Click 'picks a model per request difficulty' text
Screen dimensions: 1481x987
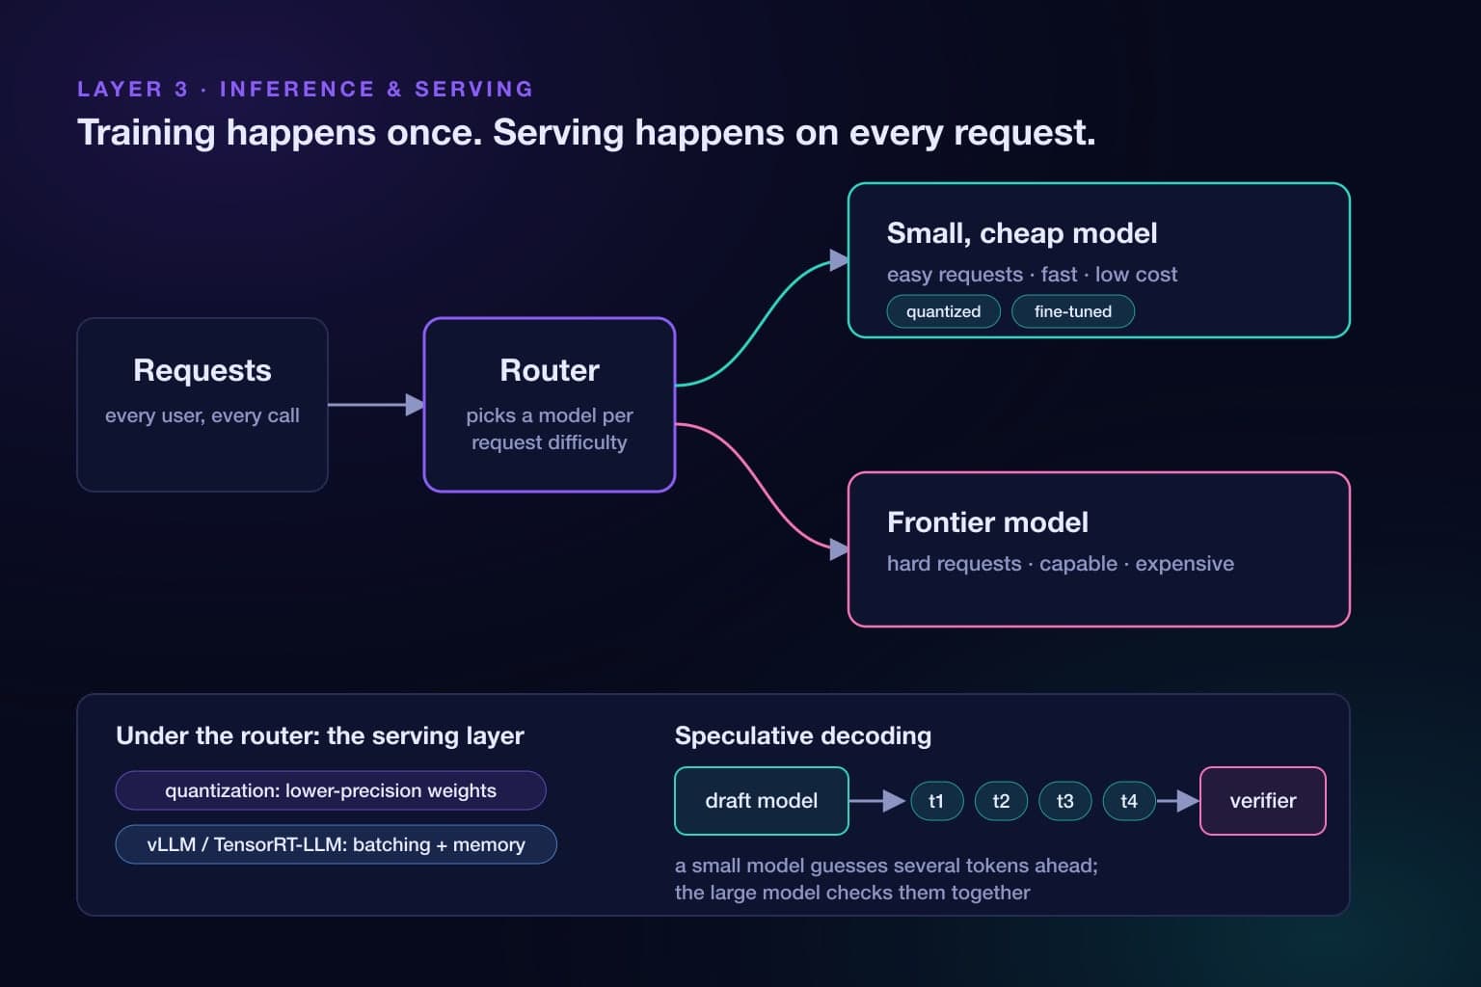click(550, 429)
